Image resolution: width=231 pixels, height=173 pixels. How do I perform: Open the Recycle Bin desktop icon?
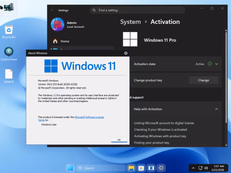tap(9, 32)
